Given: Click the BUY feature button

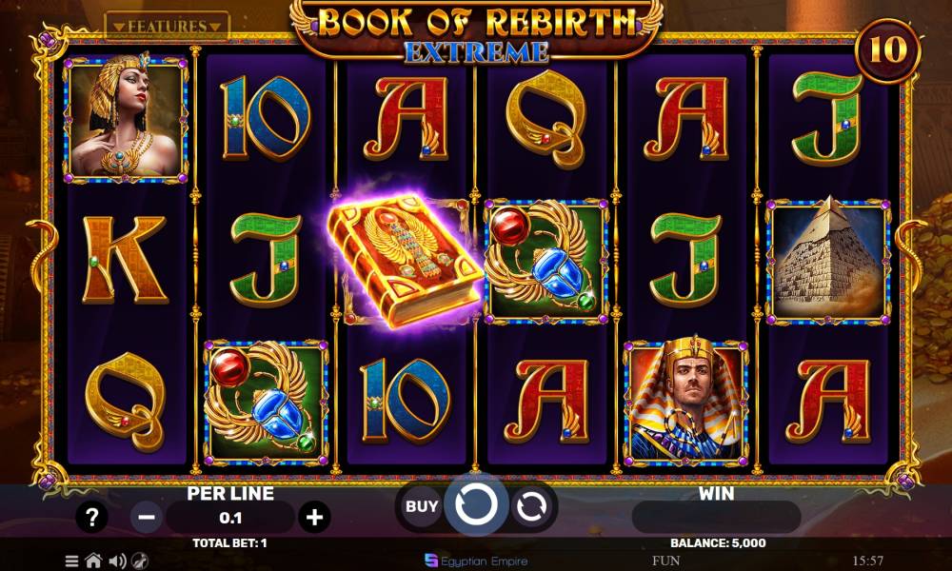Looking at the screenshot, I should point(422,506).
